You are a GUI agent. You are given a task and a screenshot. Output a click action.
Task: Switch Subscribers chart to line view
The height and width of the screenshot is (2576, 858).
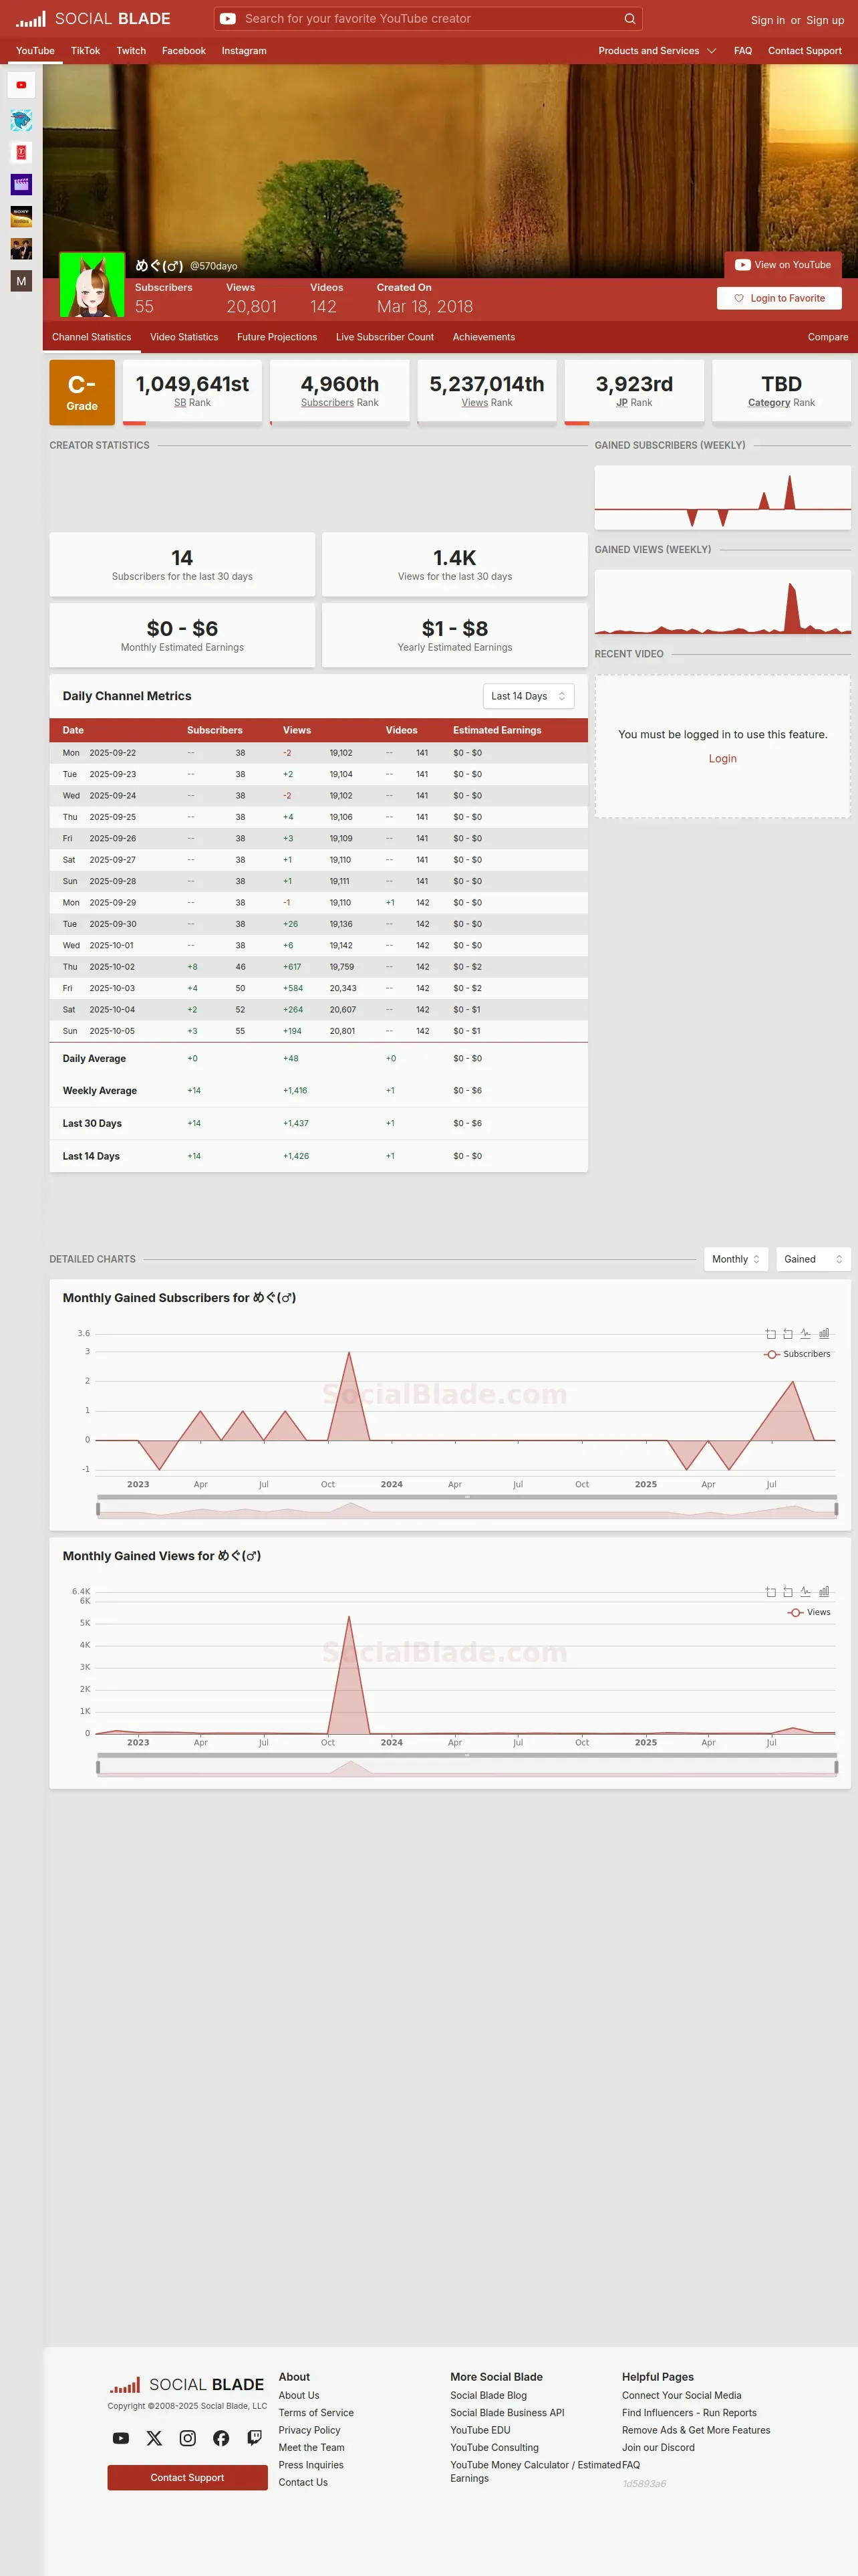tap(806, 1333)
